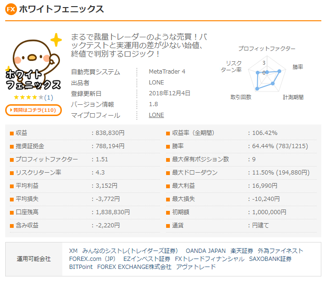Viewport: 327px width, 284px height.
Task: Open the XM broker link
Action: (73, 251)
